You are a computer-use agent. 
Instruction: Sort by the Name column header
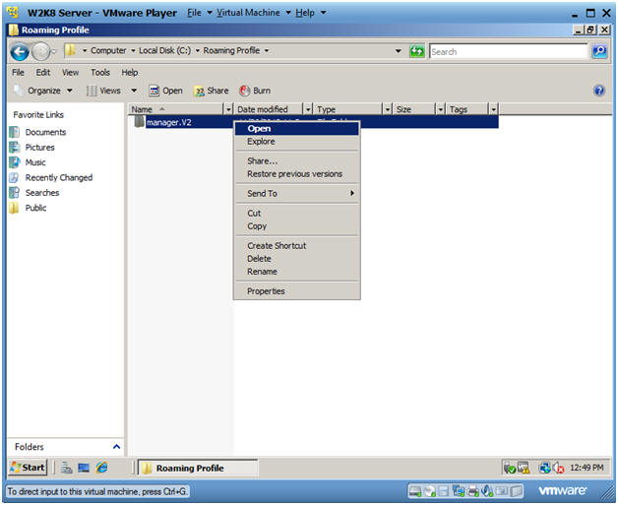pos(176,109)
